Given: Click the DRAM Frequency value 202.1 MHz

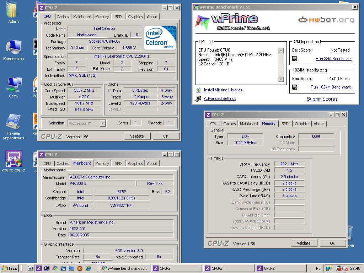Looking at the screenshot, I should point(289,164).
